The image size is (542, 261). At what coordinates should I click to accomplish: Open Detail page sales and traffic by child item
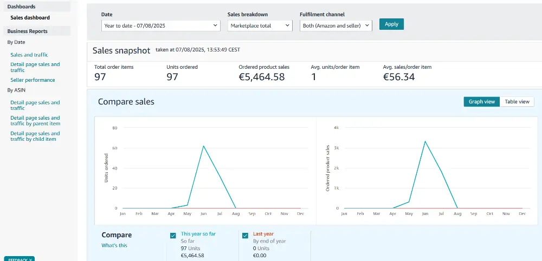[35, 136]
